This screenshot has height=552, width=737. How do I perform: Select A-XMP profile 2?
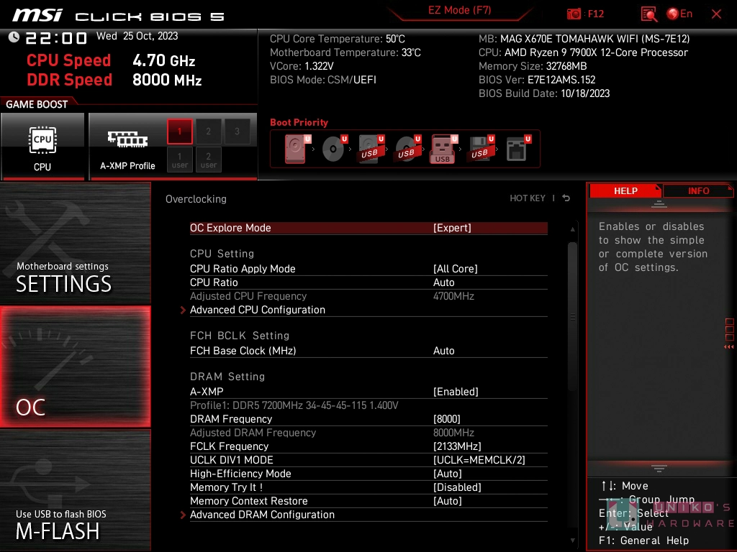coord(208,132)
